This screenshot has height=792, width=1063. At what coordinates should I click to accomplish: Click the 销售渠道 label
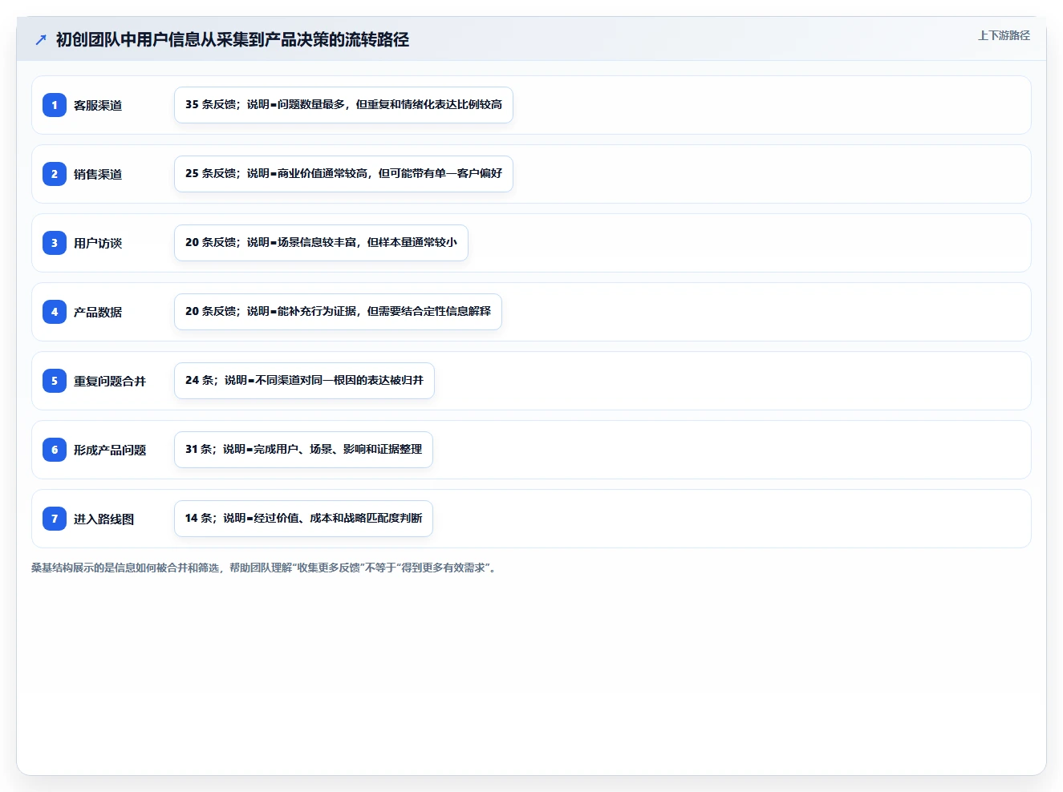[98, 174]
